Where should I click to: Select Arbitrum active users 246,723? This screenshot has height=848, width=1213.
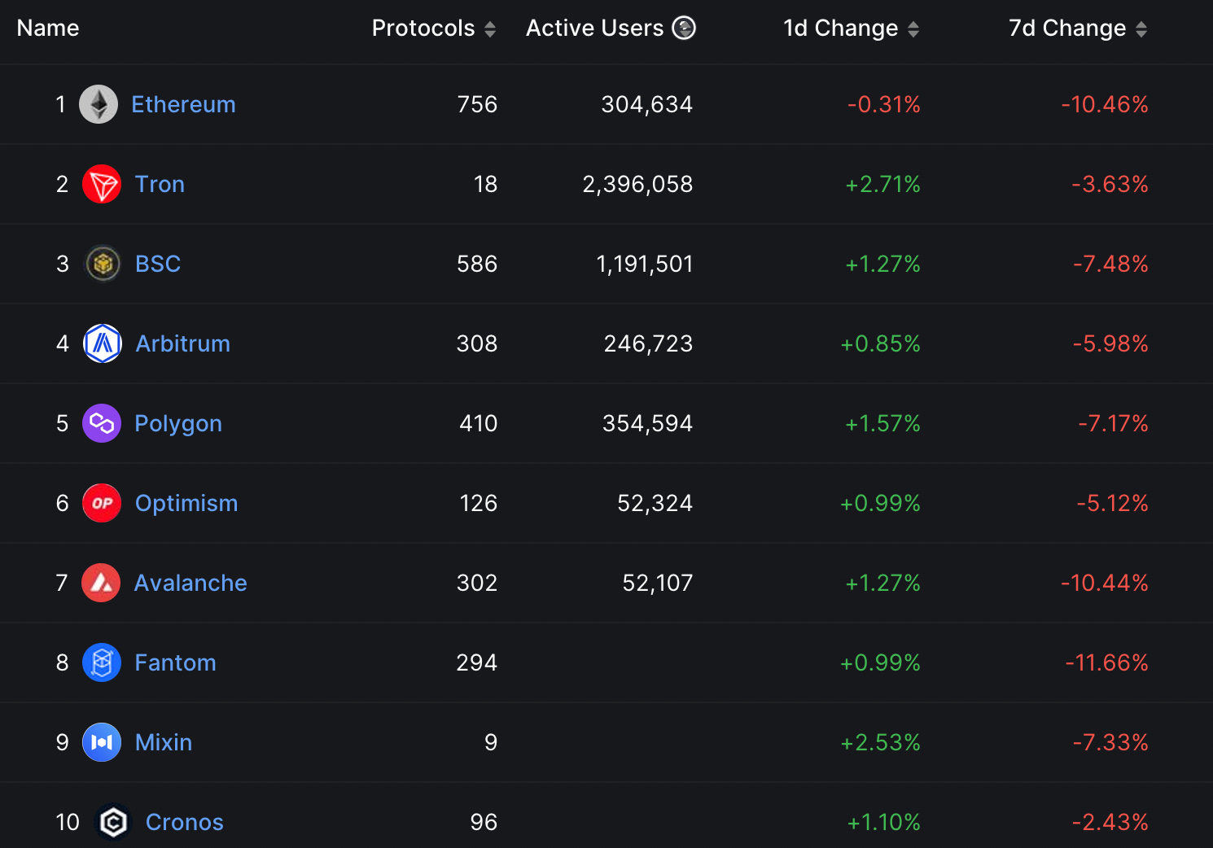coord(649,343)
